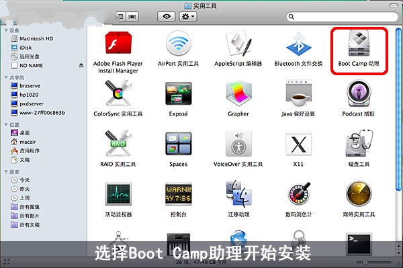Collapse the 设备 devices section
The width and height of the screenshot is (403, 268).
tap(6, 30)
